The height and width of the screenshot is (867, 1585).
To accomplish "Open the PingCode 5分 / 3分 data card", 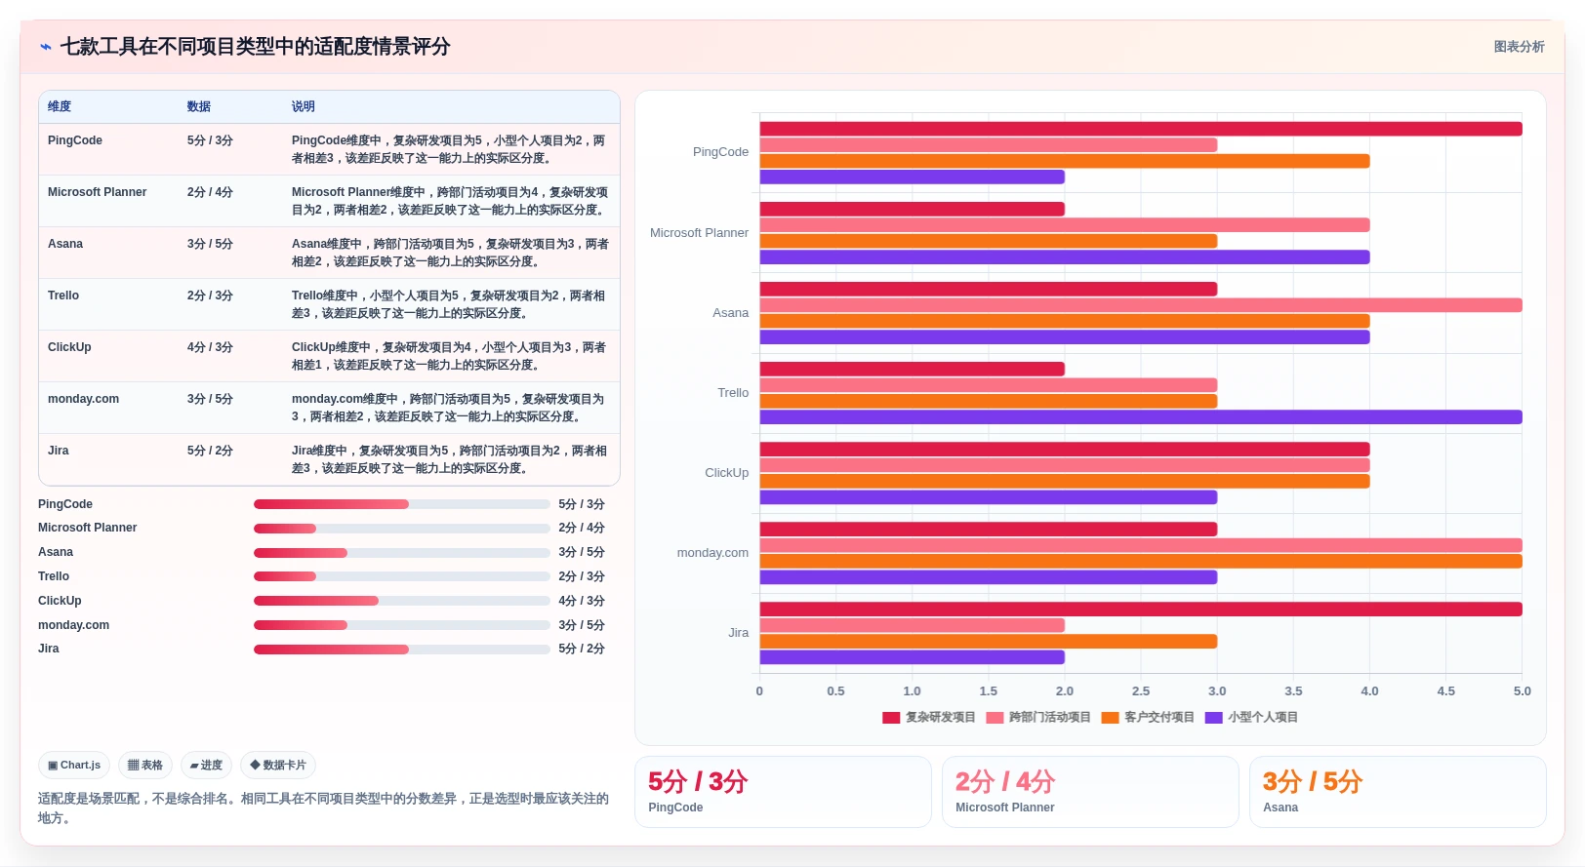I will coord(783,792).
